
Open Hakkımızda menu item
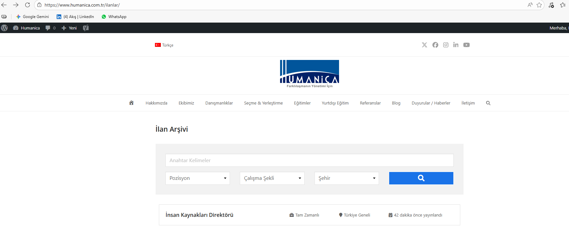point(157,103)
